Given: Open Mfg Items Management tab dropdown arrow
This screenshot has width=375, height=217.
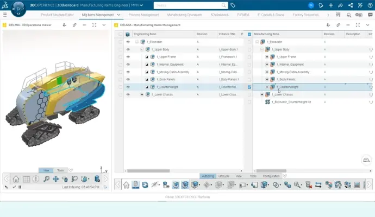Looking at the screenshot, I should (x=118, y=15).
